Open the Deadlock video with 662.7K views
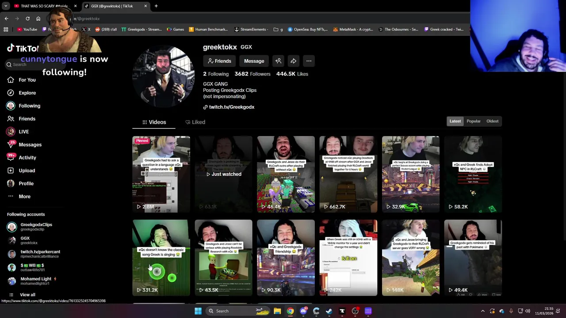 tap(348, 174)
